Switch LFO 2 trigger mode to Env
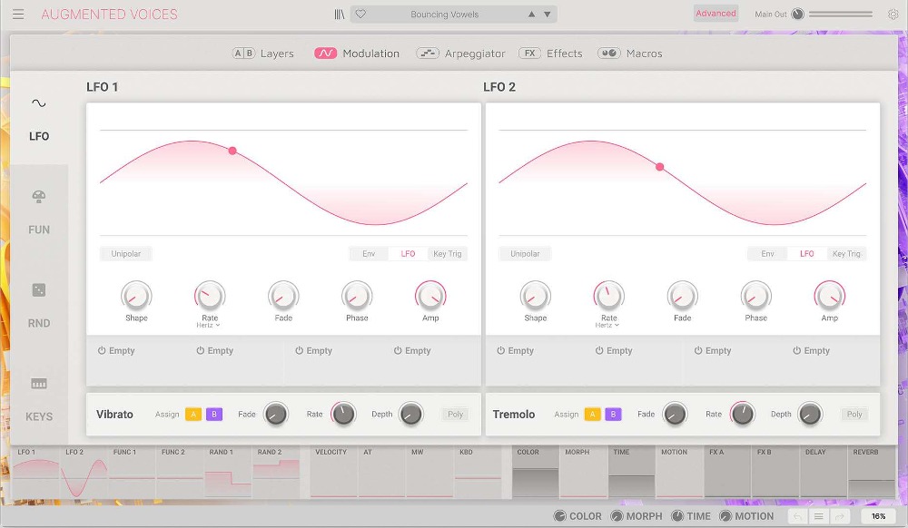Image resolution: width=908 pixels, height=528 pixels. (767, 254)
